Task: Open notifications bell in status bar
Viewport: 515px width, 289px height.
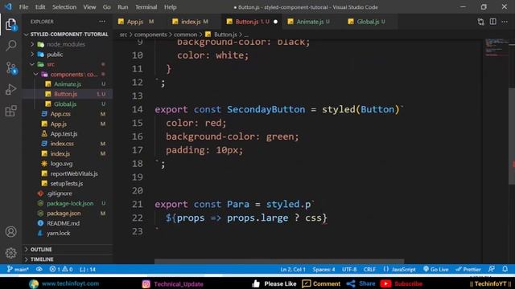Action: click(x=505, y=270)
